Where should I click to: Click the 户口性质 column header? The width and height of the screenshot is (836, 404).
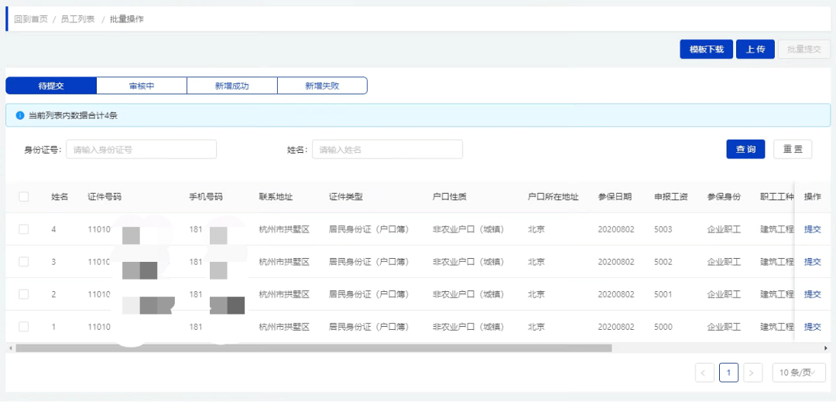click(x=450, y=197)
